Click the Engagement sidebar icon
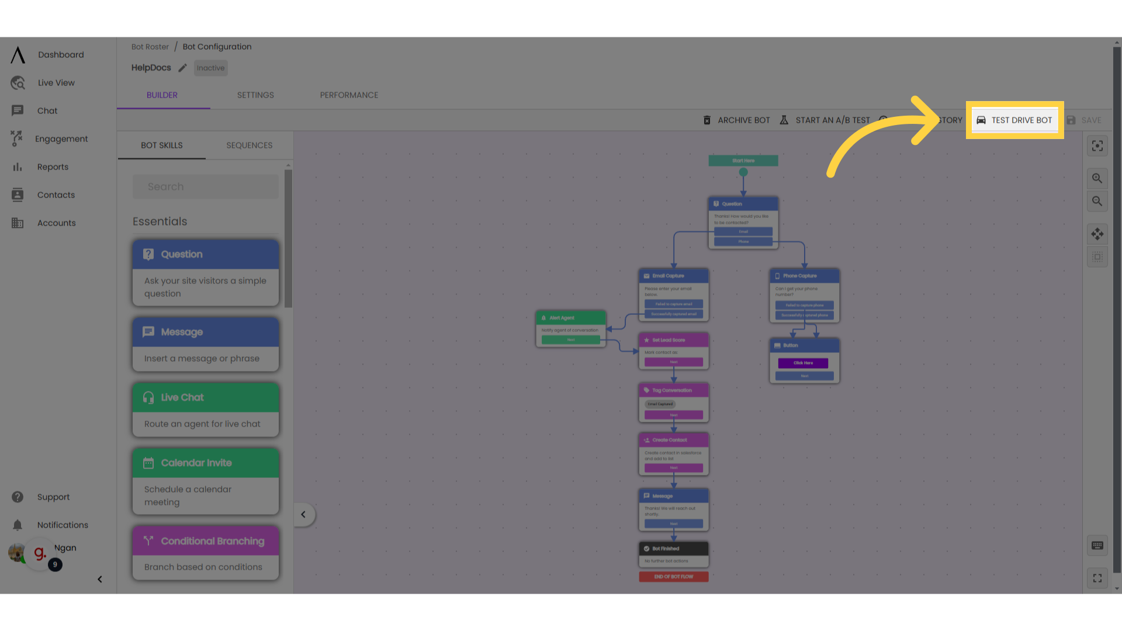Image resolution: width=1122 pixels, height=631 pixels. click(x=16, y=138)
